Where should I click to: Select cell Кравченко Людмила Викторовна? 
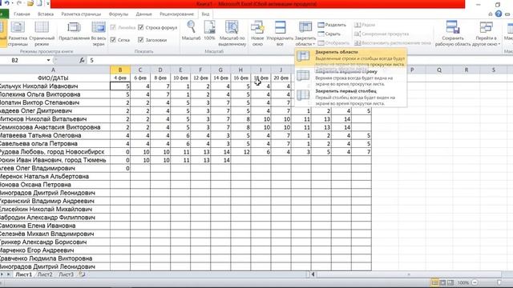tap(55, 258)
